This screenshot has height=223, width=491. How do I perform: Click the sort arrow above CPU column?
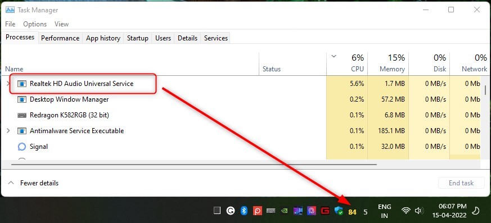tap(334, 57)
